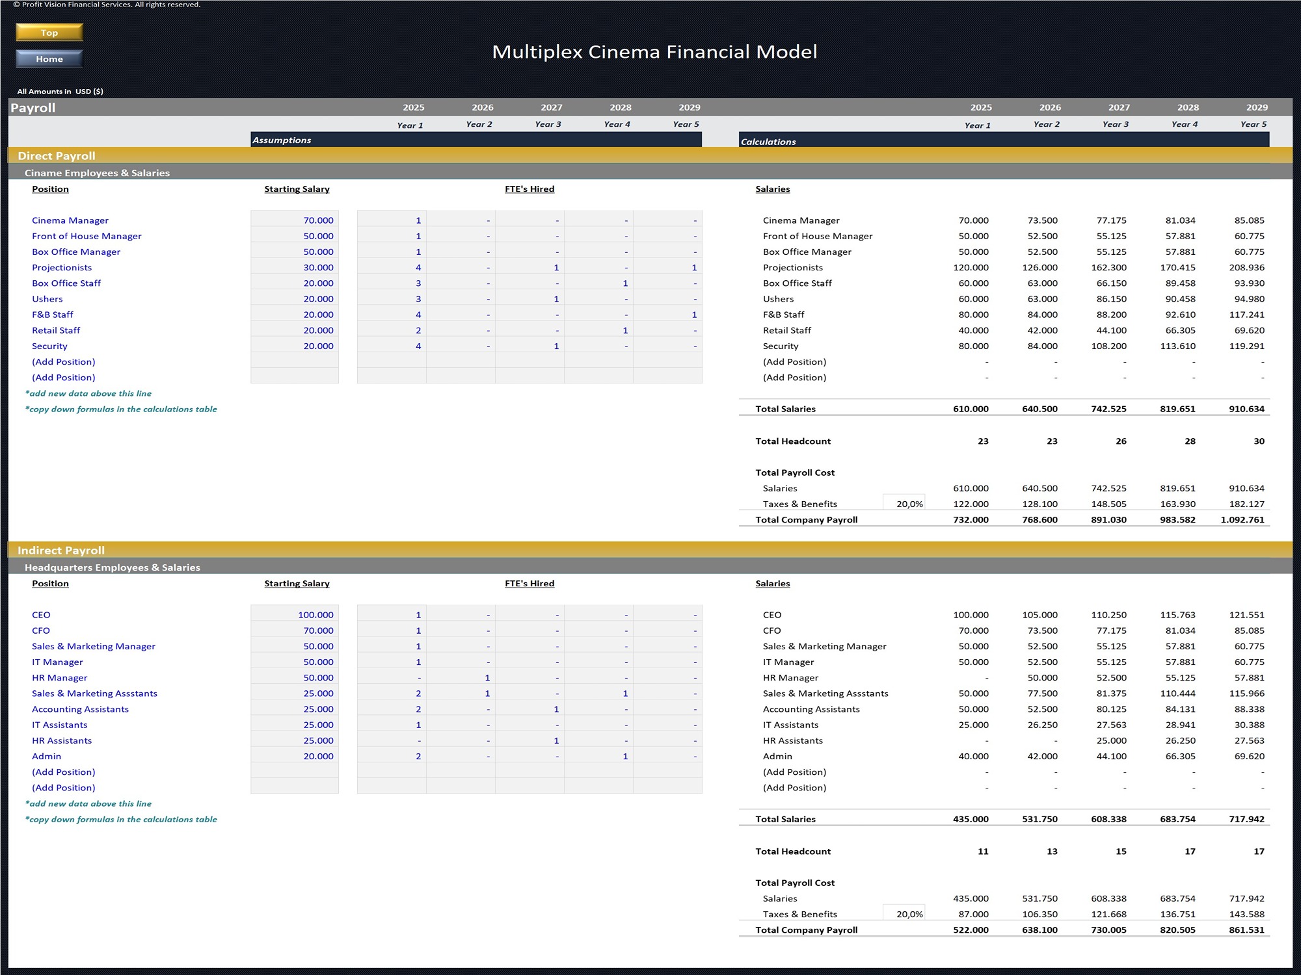
Task: Select Accounting Assistants Year 3 FTE cell
Action: [x=530, y=709]
